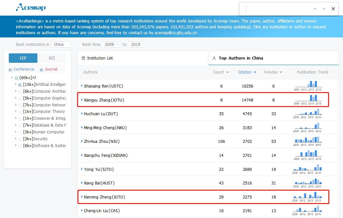Open the China country dropdown

[x=63, y=45]
